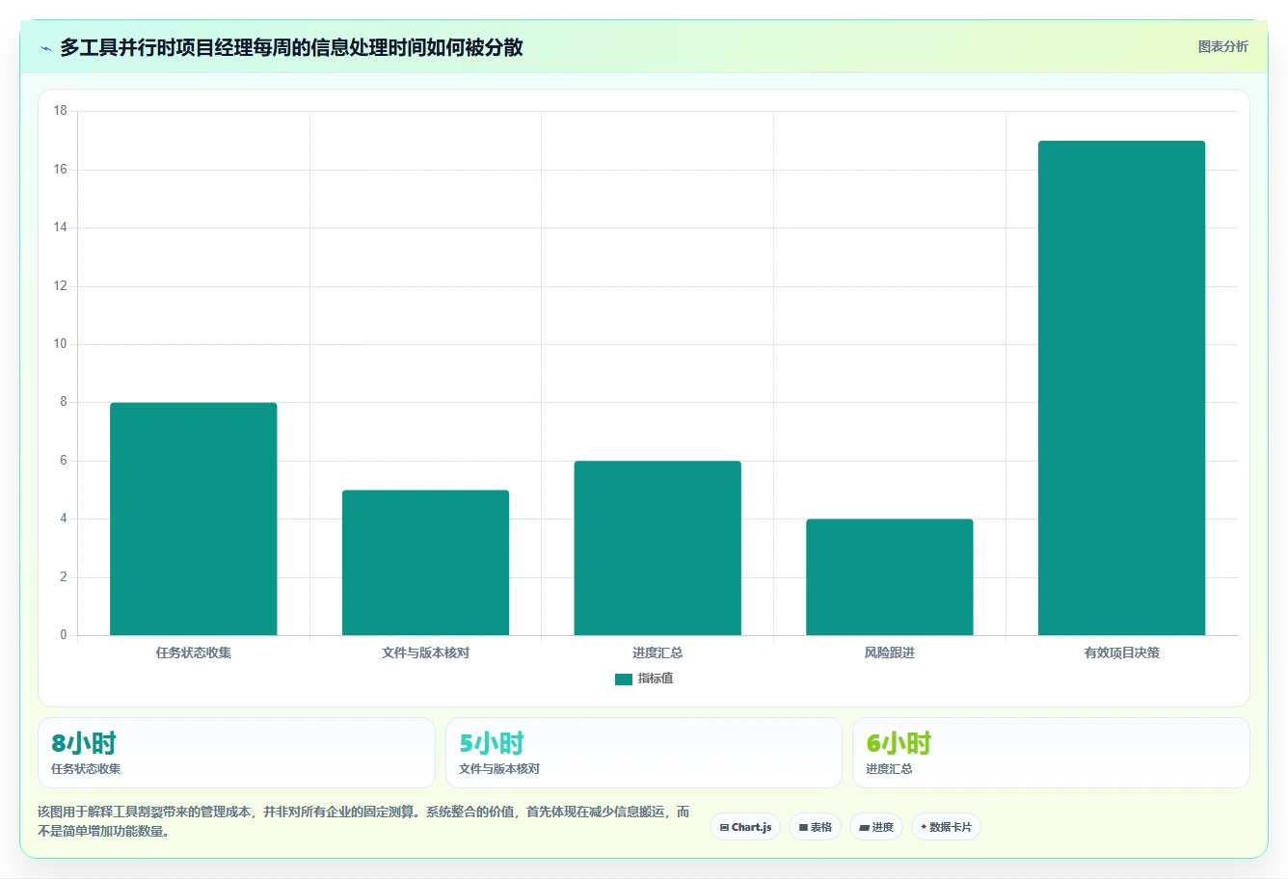Click the bar icon inside 进度 chip

point(864,828)
